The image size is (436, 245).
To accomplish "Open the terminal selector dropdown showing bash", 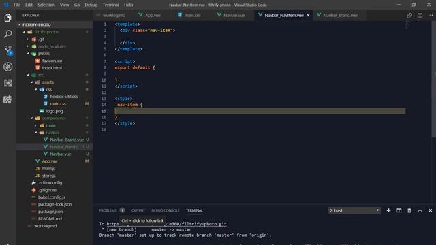I will point(354,210).
